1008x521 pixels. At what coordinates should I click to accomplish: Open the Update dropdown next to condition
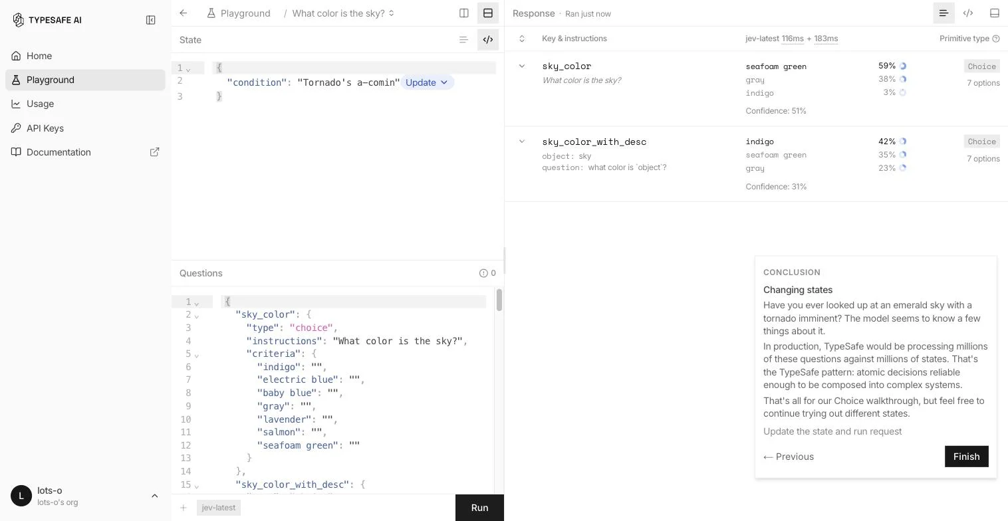click(x=427, y=82)
